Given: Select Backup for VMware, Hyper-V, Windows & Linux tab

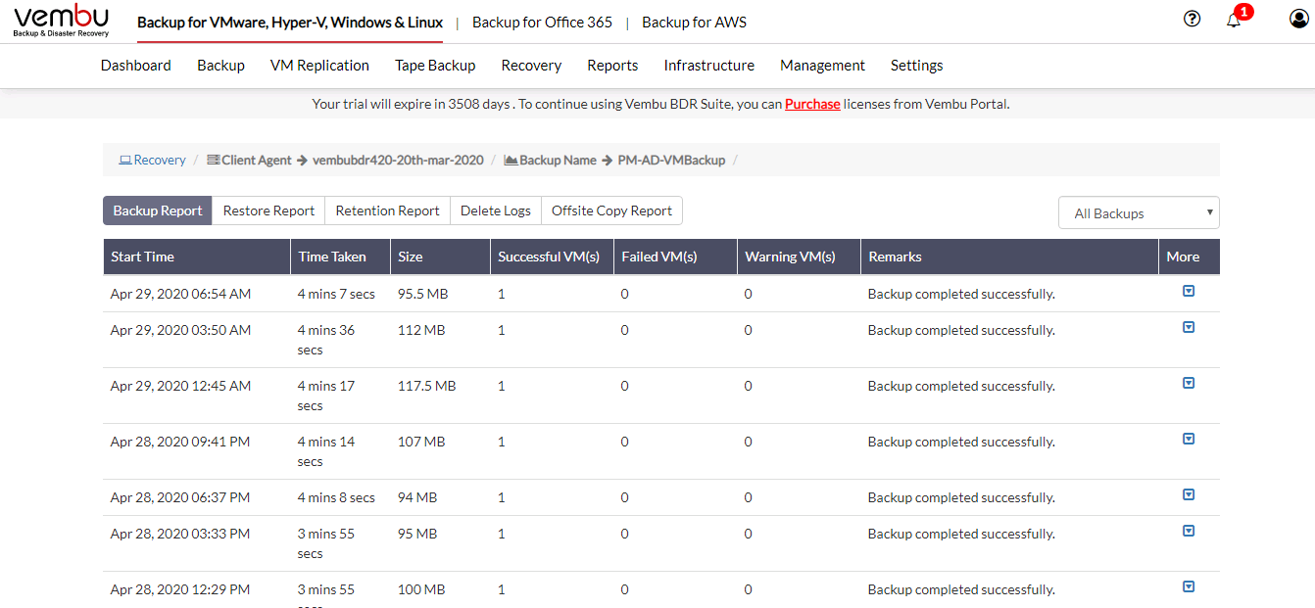Looking at the screenshot, I should pos(290,22).
